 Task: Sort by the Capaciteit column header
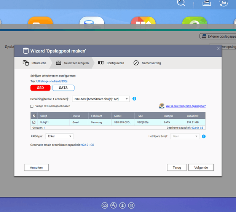195,116
